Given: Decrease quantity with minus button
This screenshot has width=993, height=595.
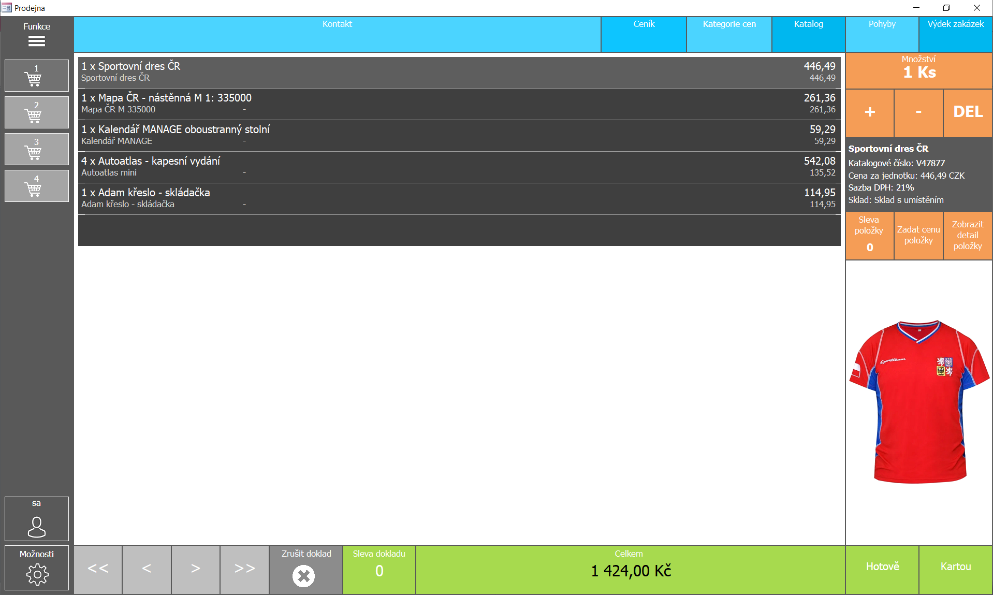Looking at the screenshot, I should pos(918,112).
